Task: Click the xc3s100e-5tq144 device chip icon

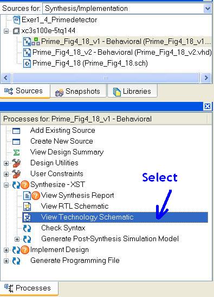Action: 16,31
